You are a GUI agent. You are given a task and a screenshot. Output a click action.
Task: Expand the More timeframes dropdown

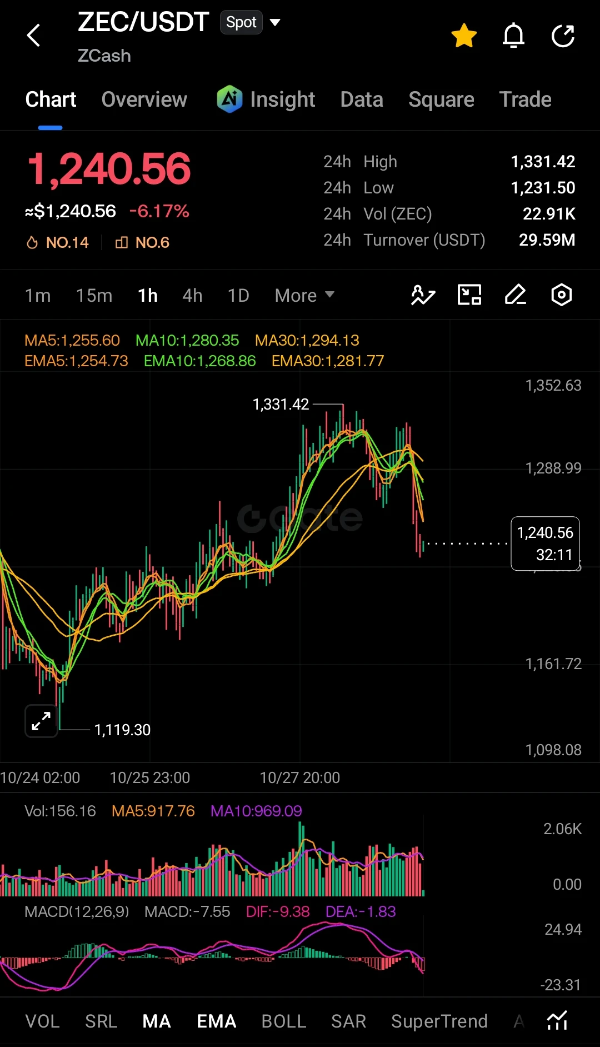click(x=304, y=295)
